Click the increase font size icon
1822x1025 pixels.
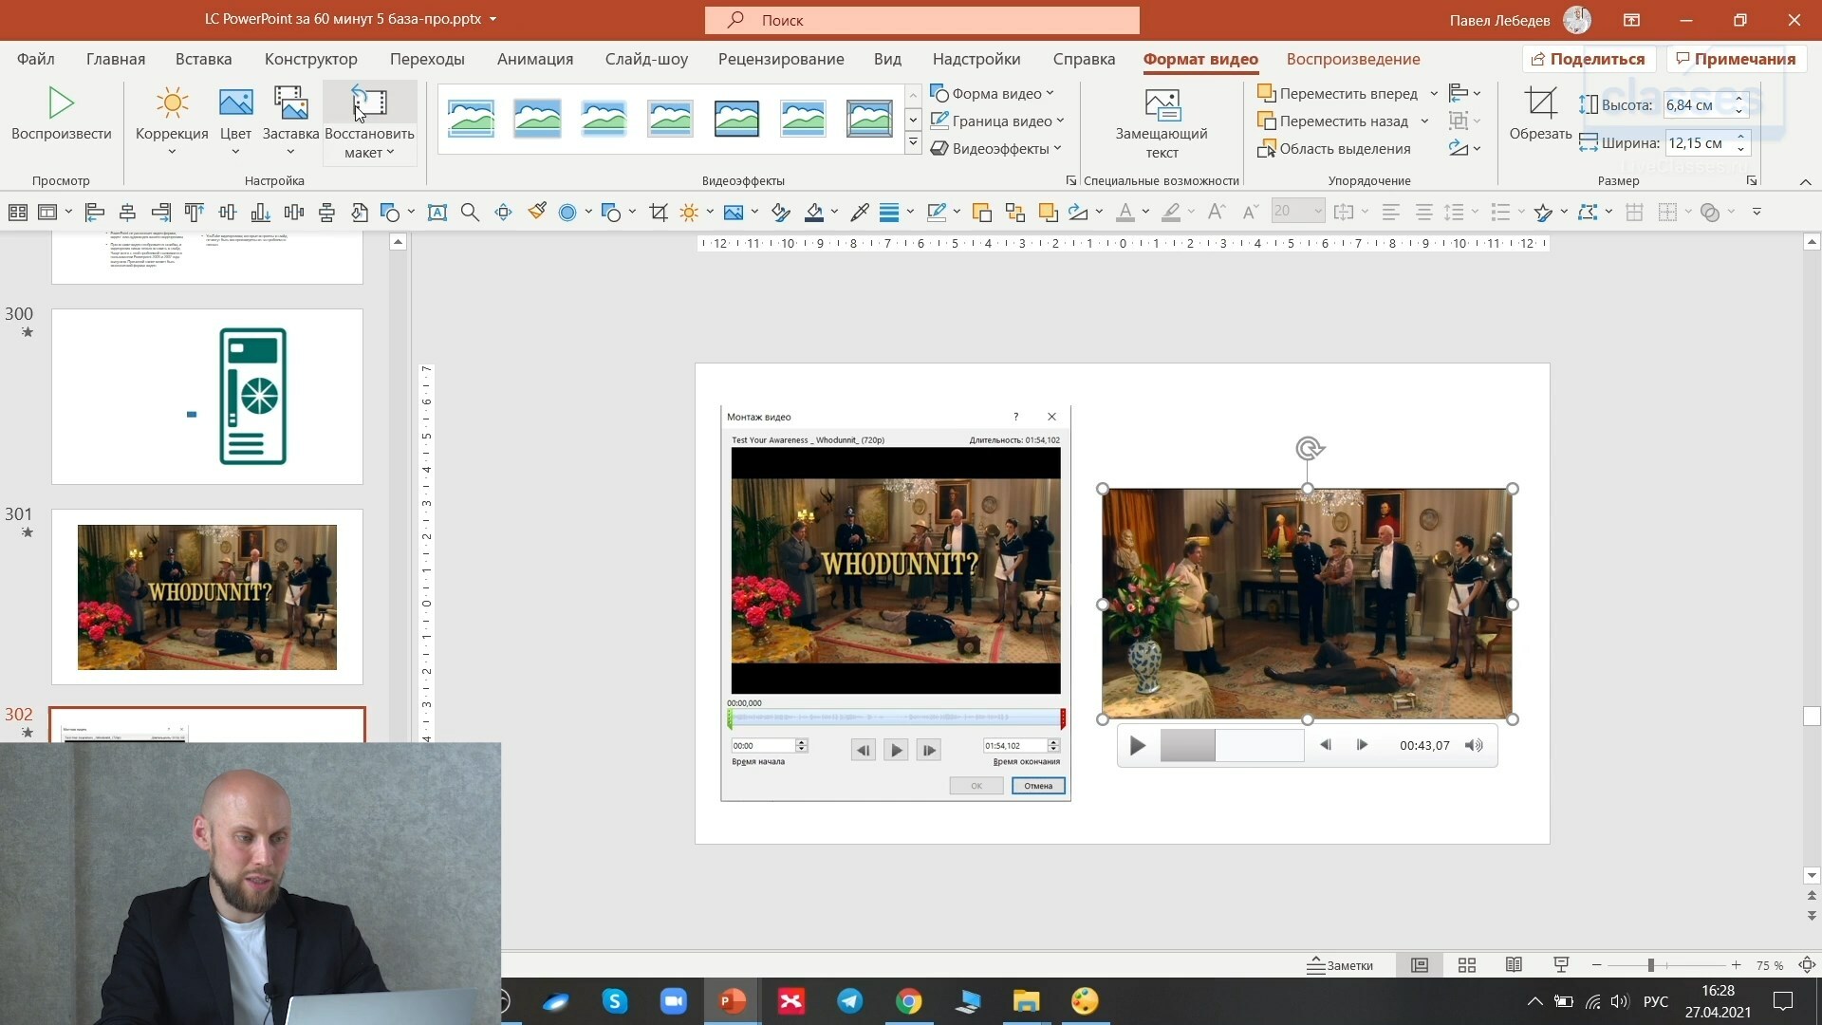click(1217, 213)
